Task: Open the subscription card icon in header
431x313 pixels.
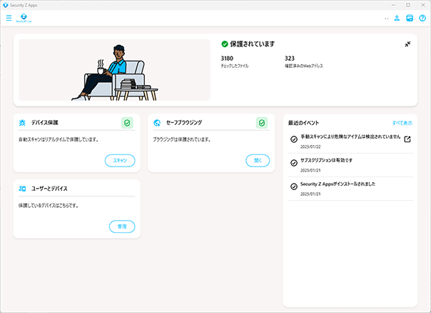Action: pos(410,18)
